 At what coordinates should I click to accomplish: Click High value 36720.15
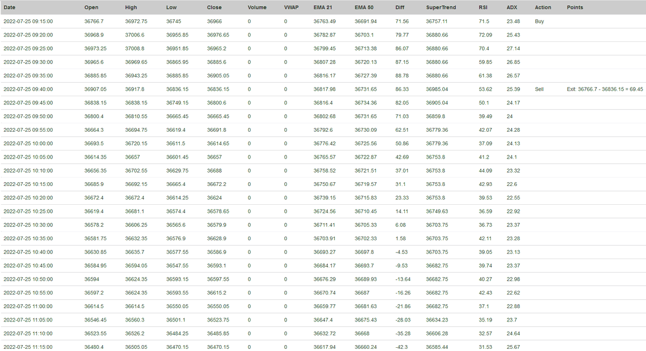point(136,144)
